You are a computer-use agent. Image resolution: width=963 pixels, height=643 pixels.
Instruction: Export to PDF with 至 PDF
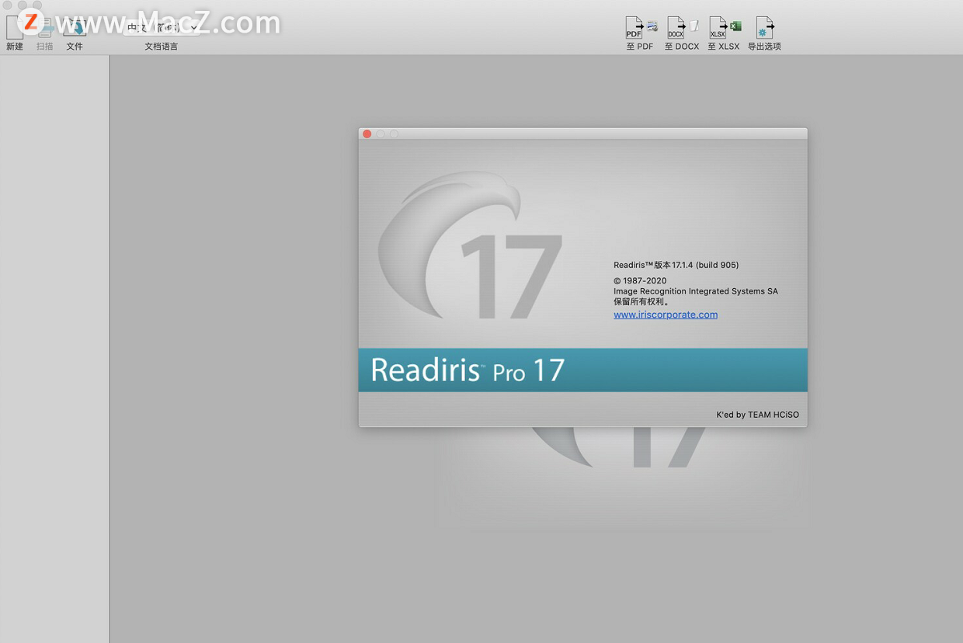[641, 33]
